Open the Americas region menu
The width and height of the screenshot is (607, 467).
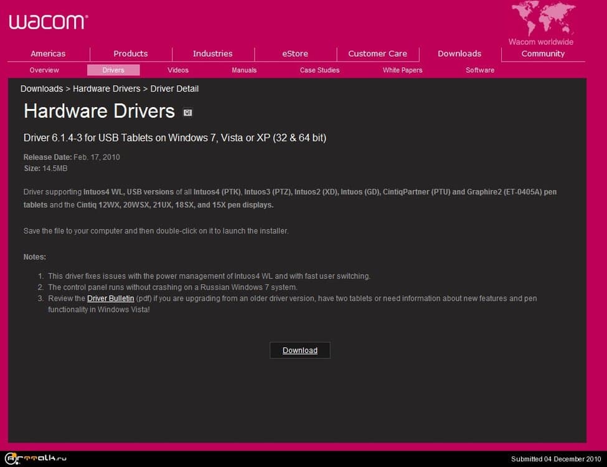(48, 54)
